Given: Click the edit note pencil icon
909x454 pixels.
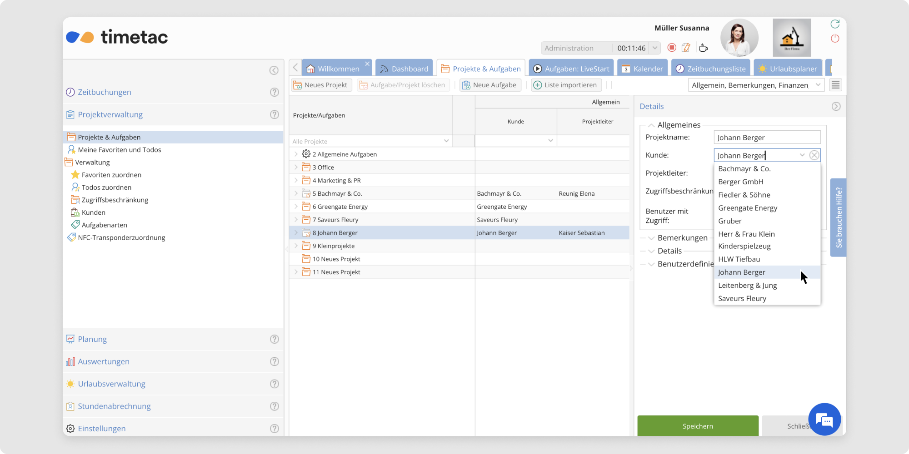Looking at the screenshot, I should pos(686,48).
